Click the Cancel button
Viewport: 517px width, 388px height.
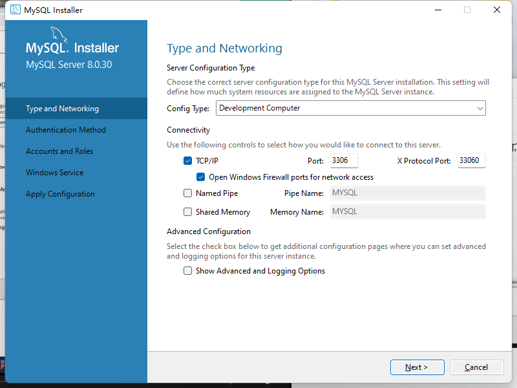[x=476, y=367]
